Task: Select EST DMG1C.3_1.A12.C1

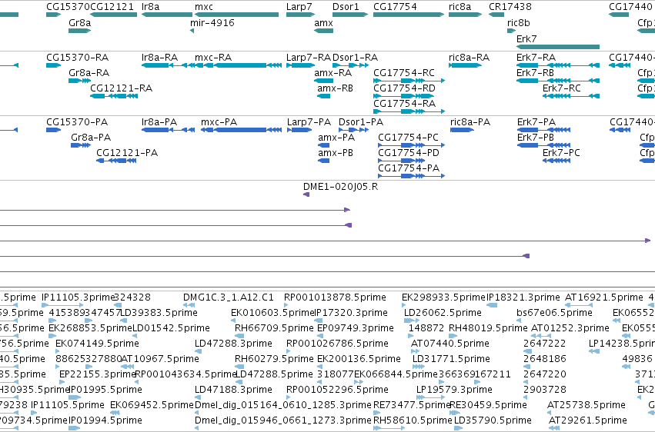Action: click(229, 297)
